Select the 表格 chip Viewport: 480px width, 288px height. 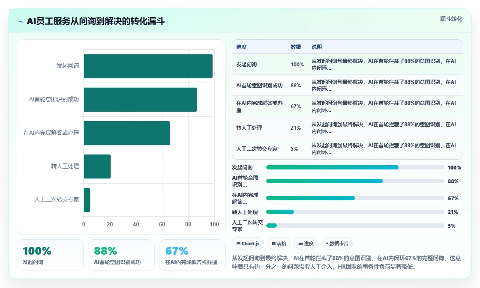[x=279, y=243]
